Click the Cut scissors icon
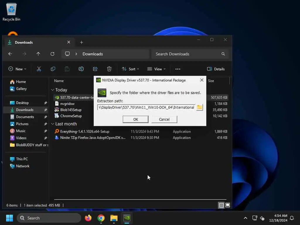The image size is (300, 225). [39, 69]
